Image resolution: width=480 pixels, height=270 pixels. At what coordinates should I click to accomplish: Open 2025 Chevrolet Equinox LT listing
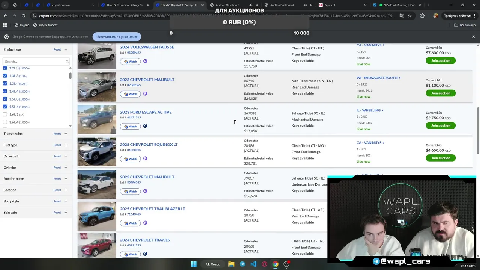click(x=148, y=144)
